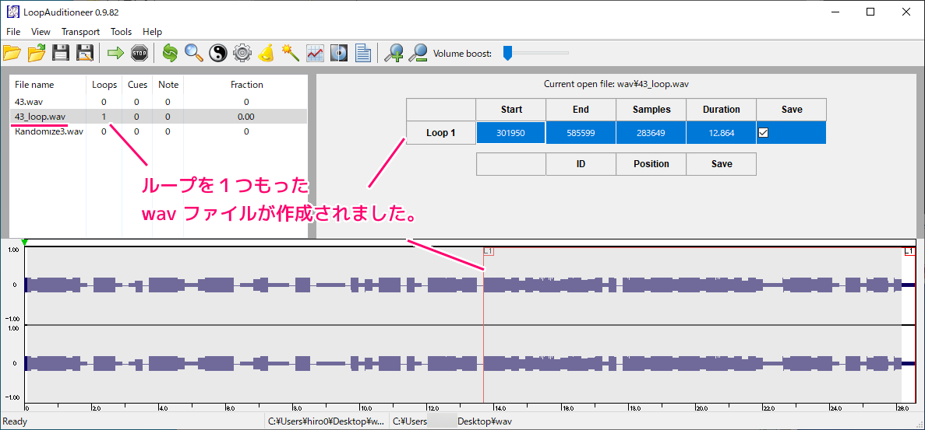Open settings via the gear icon
925x430 pixels.
coord(242,53)
